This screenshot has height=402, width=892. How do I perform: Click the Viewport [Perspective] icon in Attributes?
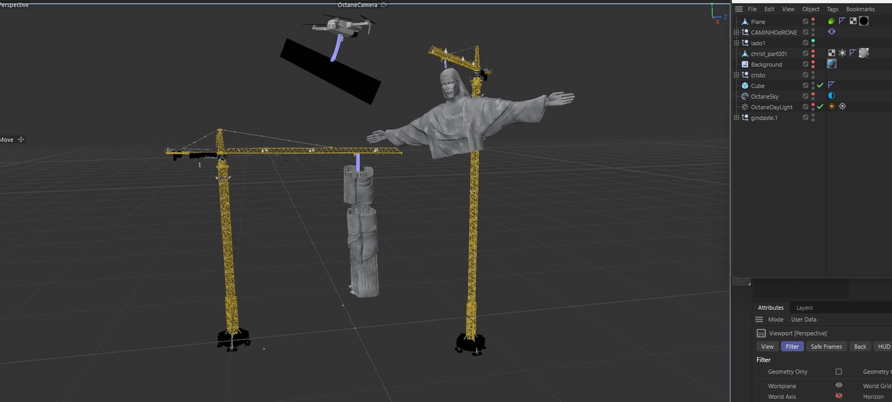pos(761,333)
